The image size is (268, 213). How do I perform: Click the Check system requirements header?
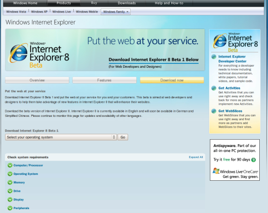tap(28, 157)
